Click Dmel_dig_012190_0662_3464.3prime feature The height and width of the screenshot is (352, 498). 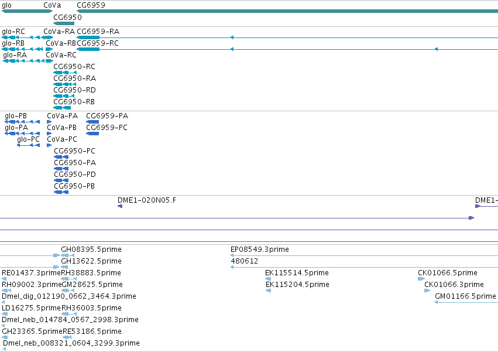click(3, 302)
